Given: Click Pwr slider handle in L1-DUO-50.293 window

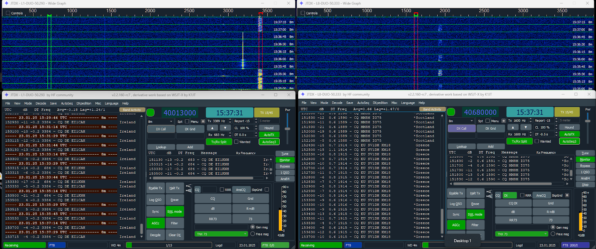Looking at the screenshot, I should [x=287, y=129].
